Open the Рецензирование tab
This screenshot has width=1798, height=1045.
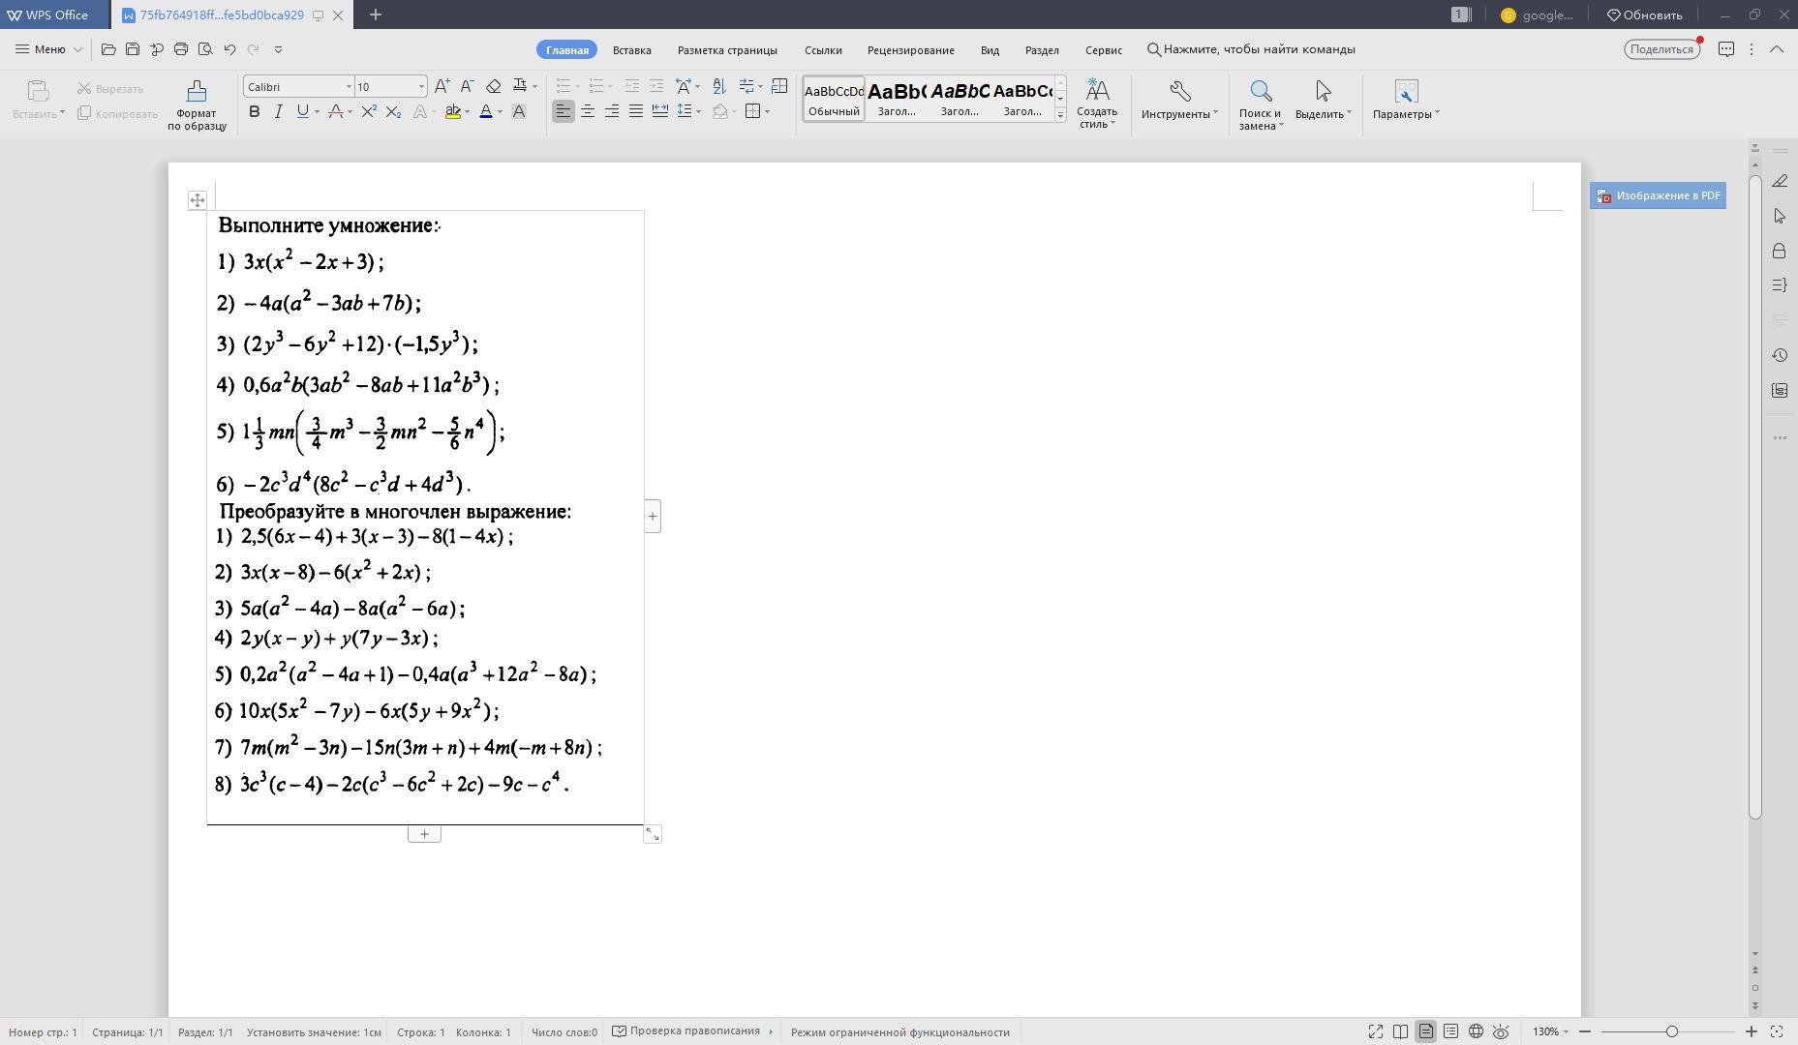coord(910,50)
